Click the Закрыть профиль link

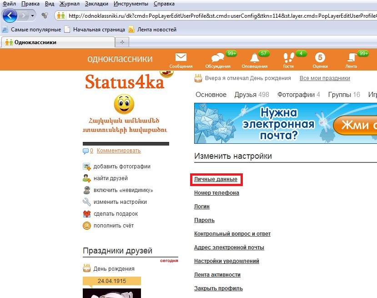click(219, 288)
